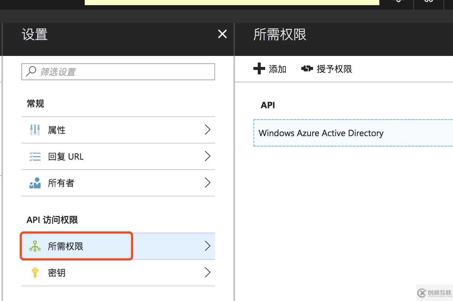453x301 pixels.
Task: Select the 属性 sliders icon
Action: [35, 130]
